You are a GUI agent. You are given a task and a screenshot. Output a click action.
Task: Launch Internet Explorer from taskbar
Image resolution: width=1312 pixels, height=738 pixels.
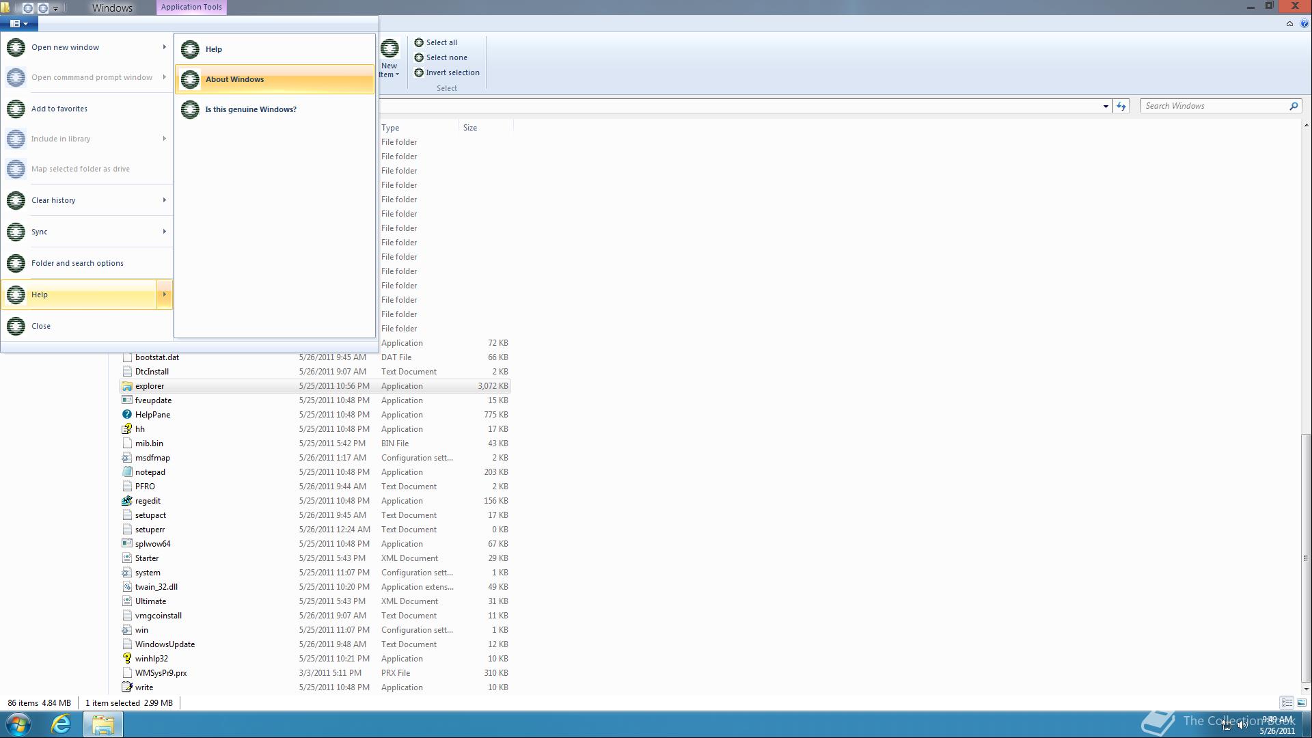(x=61, y=724)
